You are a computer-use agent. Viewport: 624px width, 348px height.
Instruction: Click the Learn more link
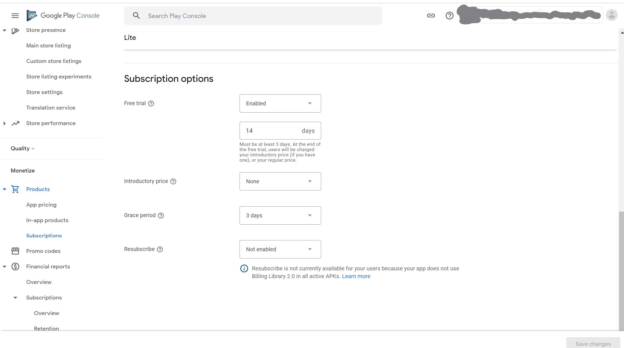[356, 276]
